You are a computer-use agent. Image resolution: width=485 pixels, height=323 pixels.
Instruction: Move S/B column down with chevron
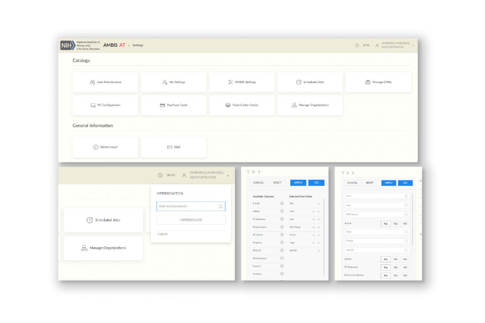pos(319,204)
